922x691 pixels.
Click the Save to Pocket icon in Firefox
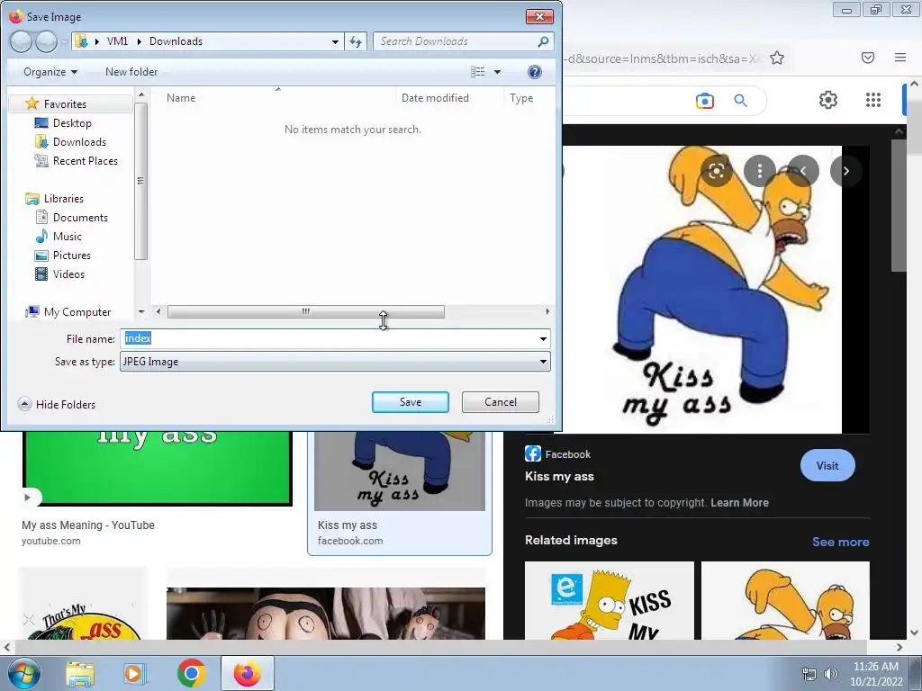coord(868,58)
